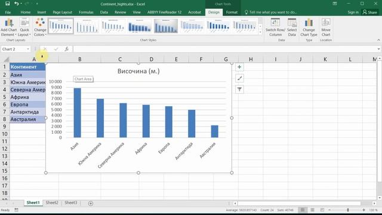The width and height of the screenshot is (382, 215).
Task: Switch to the Home tab
Action: (x=25, y=12)
